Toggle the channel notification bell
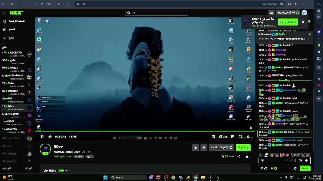The height and width of the screenshot is (181, 323). 196,148
